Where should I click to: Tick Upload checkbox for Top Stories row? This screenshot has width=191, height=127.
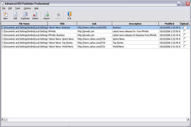click(185, 43)
